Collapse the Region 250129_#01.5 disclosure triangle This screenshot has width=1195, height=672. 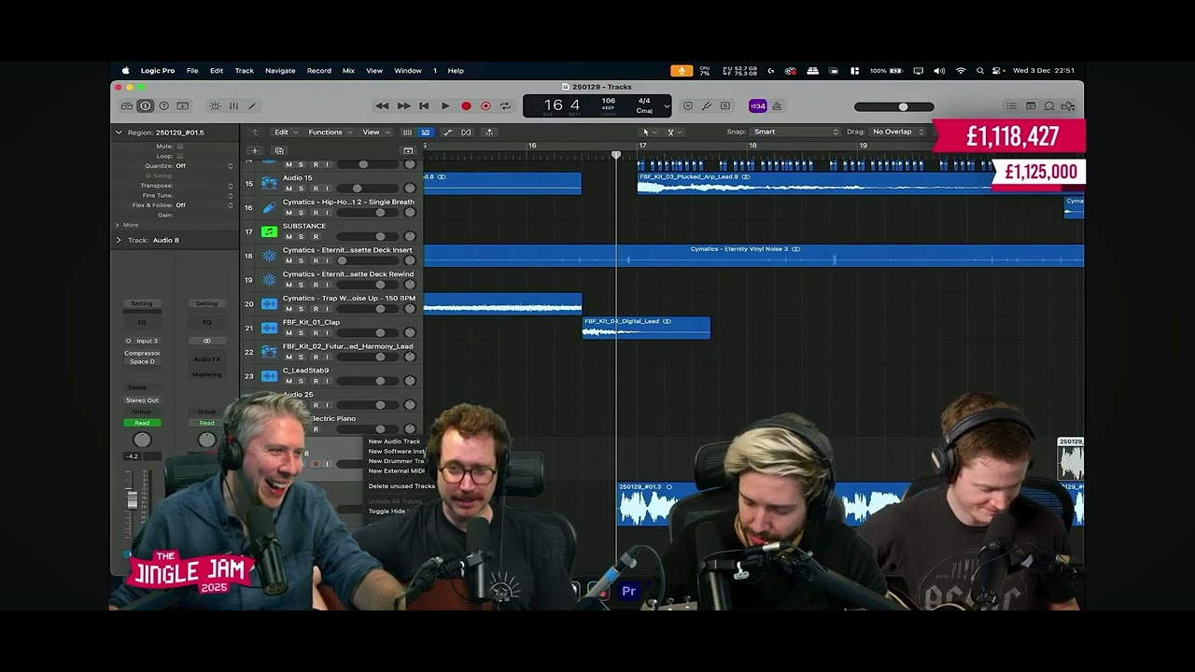click(x=119, y=133)
